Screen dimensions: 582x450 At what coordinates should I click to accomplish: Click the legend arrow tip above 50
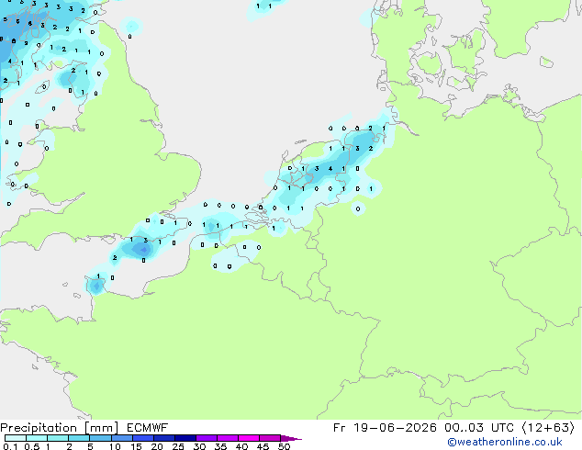(x=291, y=438)
